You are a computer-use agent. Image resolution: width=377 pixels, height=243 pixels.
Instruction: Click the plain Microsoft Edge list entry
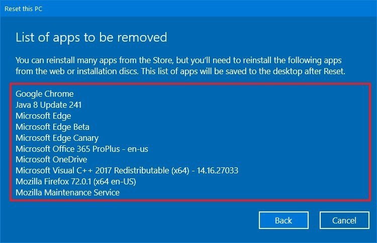pyautogui.click(x=43, y=116)
